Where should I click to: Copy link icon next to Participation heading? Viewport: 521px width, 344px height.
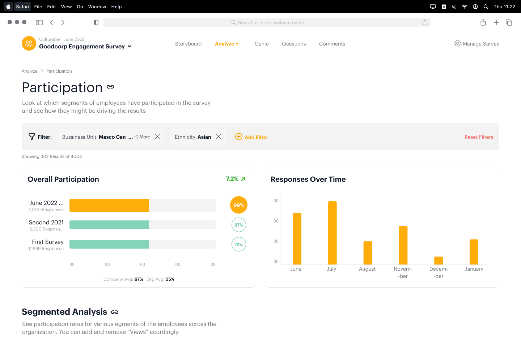110,87
